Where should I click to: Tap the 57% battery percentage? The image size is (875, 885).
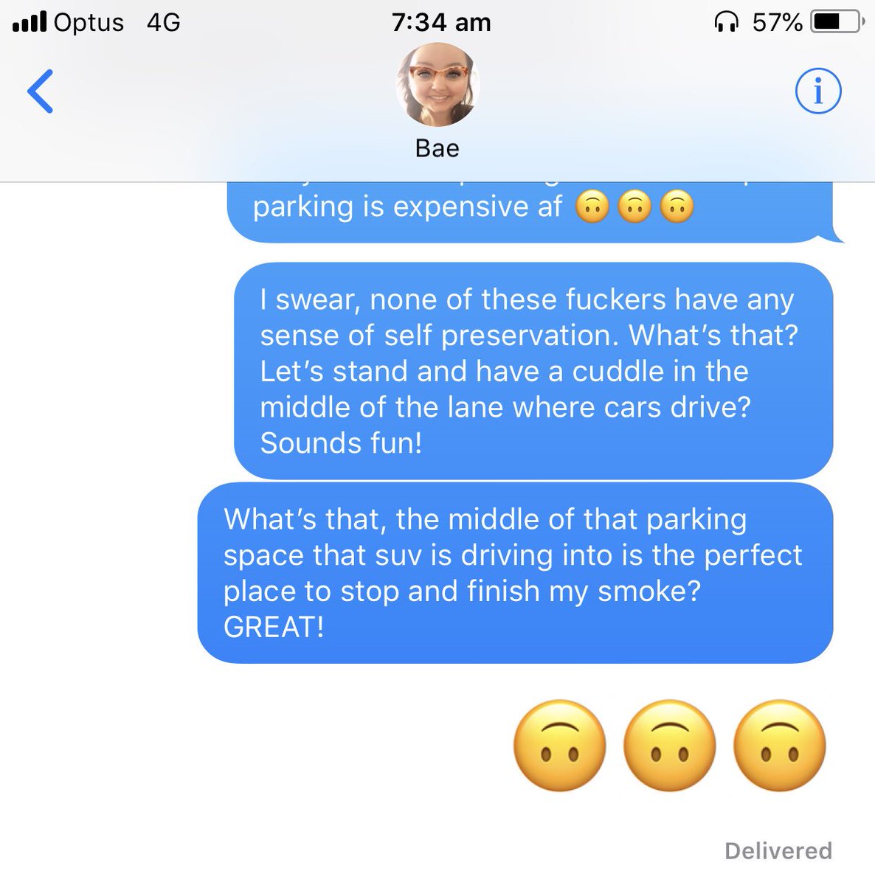pyautogui.click(x=777, y=22)
